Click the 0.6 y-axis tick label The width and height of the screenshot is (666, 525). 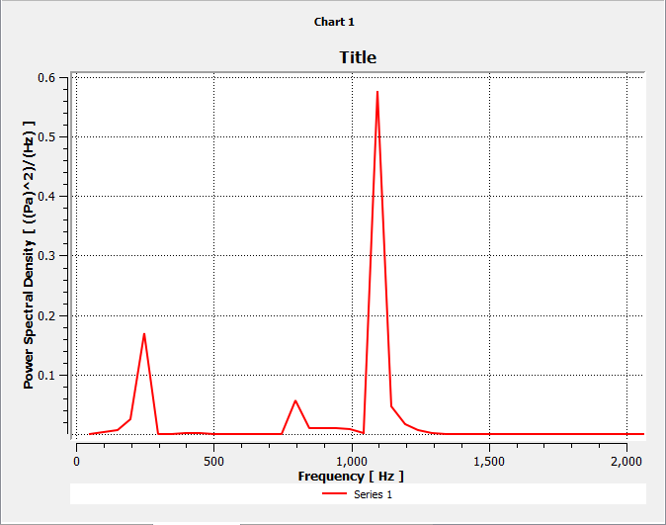46,78
